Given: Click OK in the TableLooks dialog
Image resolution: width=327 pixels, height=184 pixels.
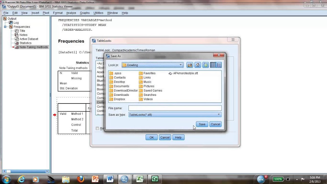Looking at the screenshot, I should click(151, 137).
